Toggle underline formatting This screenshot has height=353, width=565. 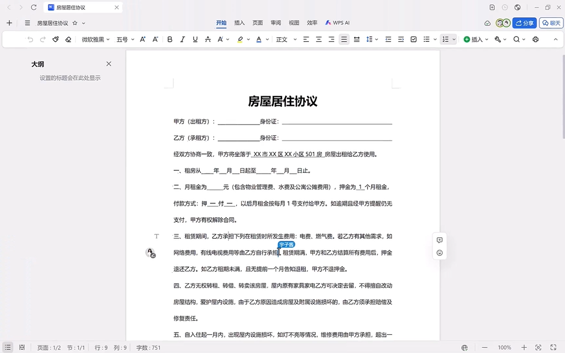pos(195,39)
